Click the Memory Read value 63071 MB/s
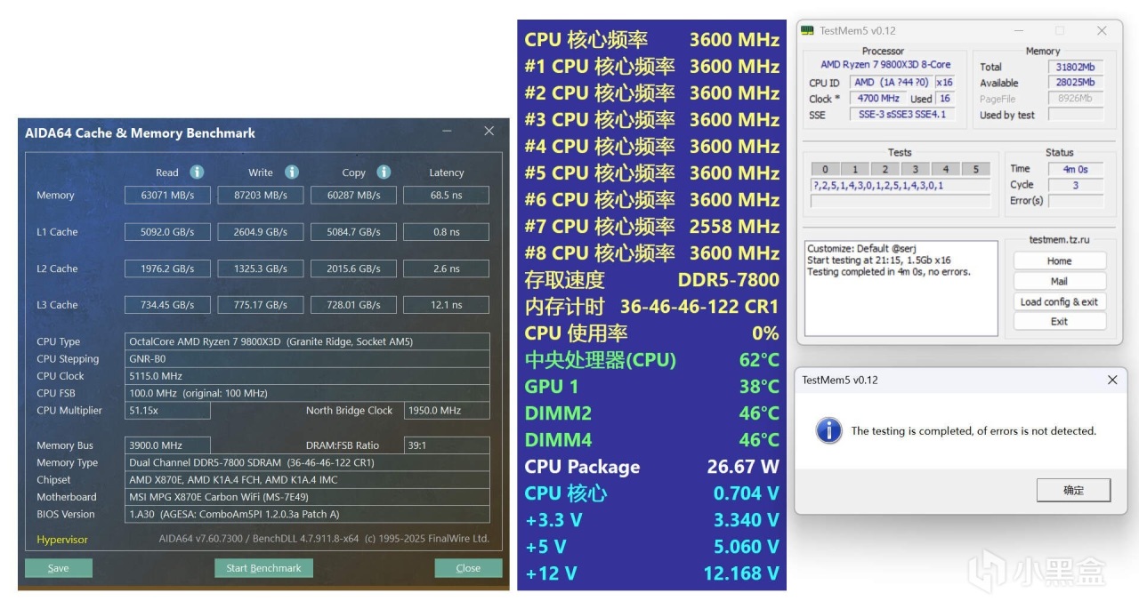The image size is (1139, 609). click(167, 196)
